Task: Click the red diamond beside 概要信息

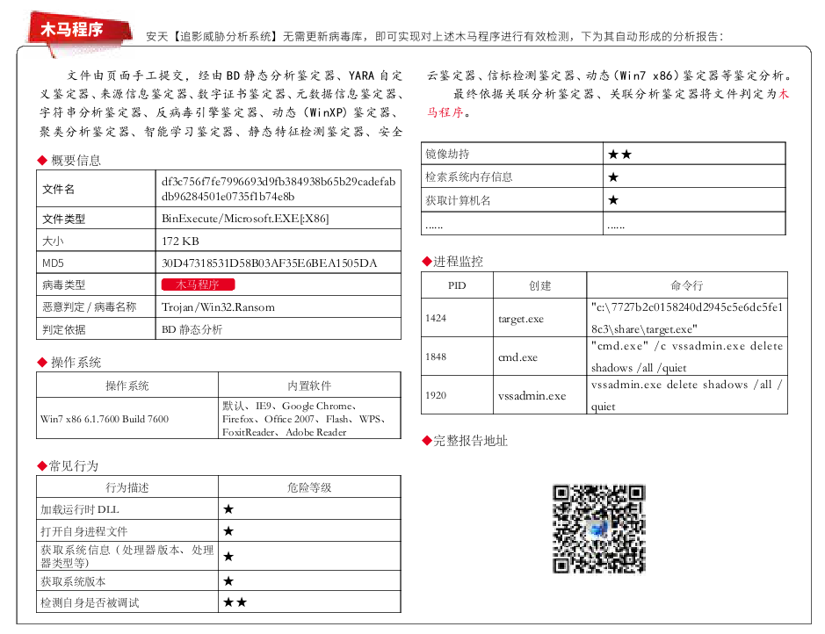Action: [42, 161]
